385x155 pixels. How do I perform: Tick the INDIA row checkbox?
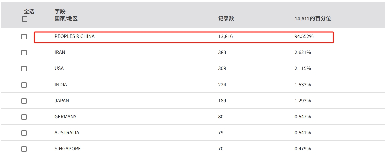[24, 85]
